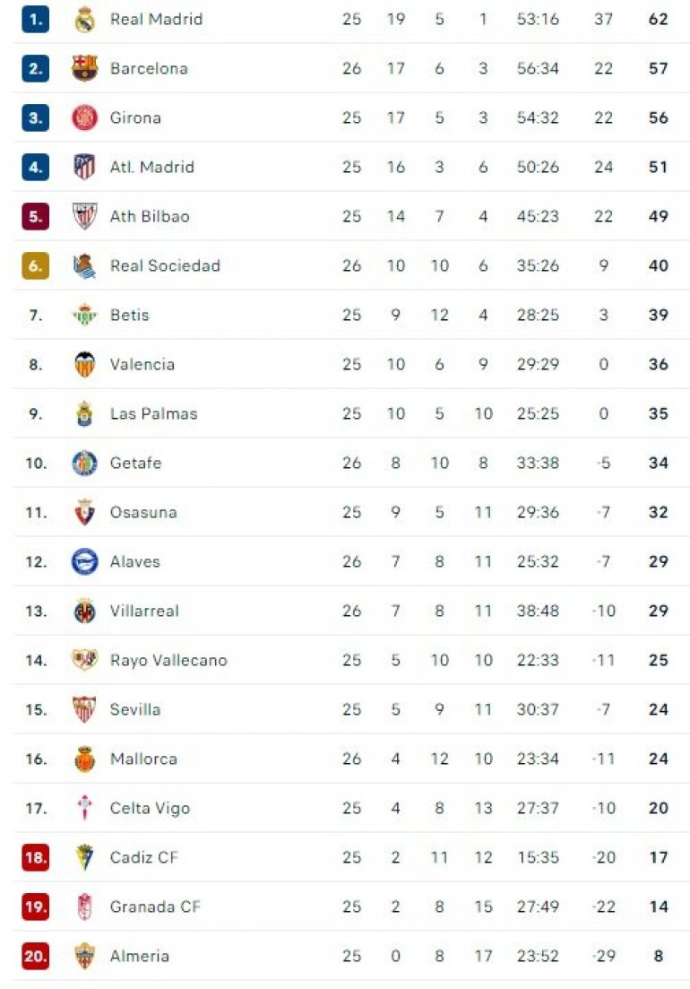
Task: Open the Sevilla team link
Action: 135,709
